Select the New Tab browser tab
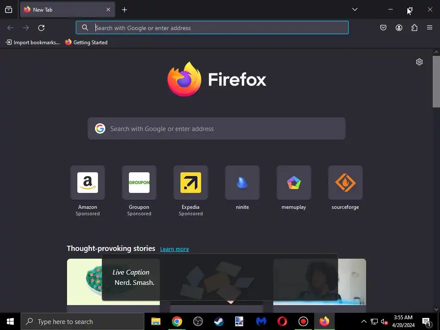440x330 pixels. coord(67,9)
